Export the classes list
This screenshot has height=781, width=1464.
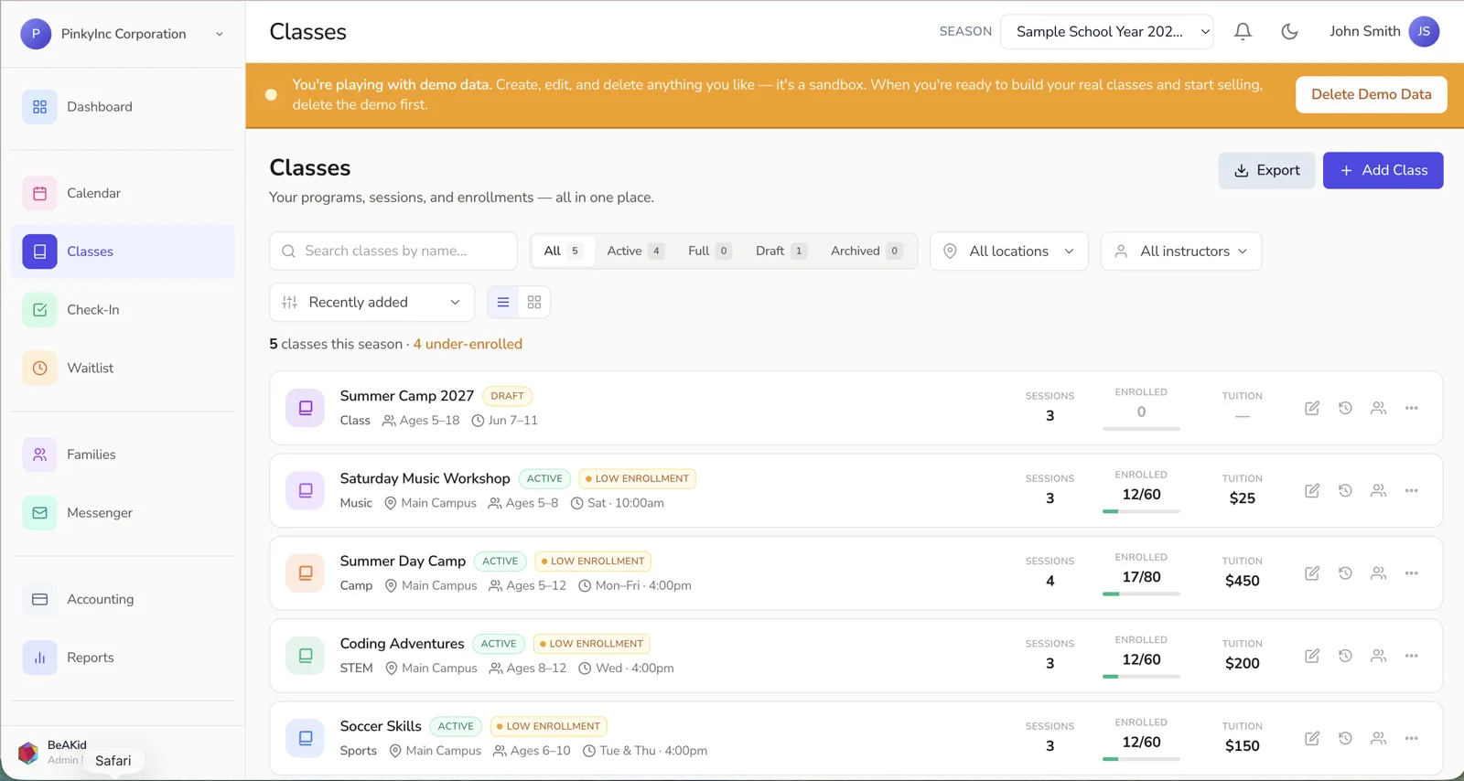(1266, 170)
